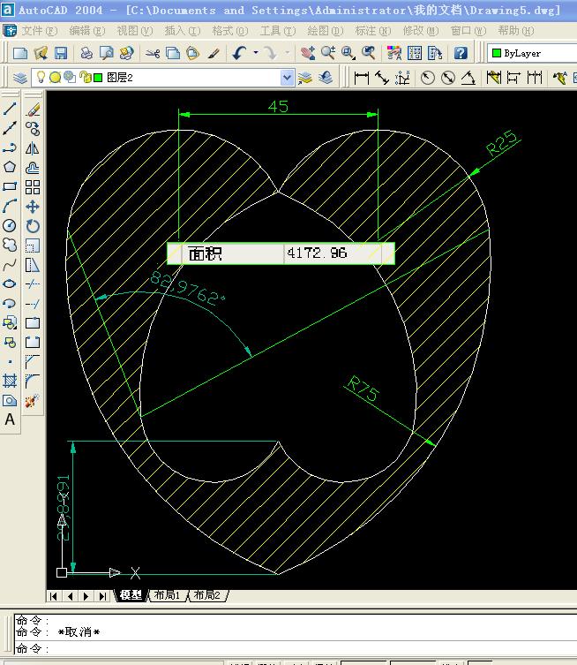Click the 面积 label cell
Image resolution: width=577 pixels, height=665 pixels.
[233, 253]
